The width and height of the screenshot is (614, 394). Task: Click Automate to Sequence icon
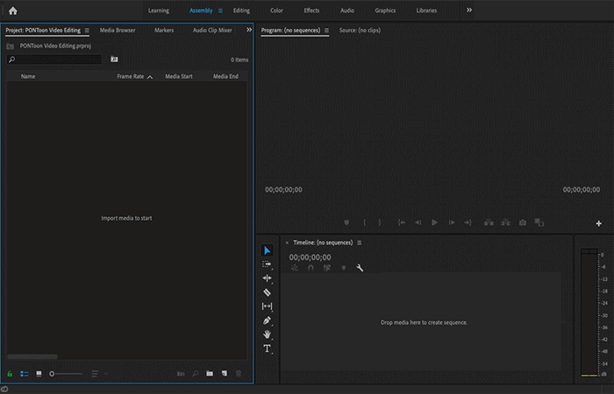[181, 374]
